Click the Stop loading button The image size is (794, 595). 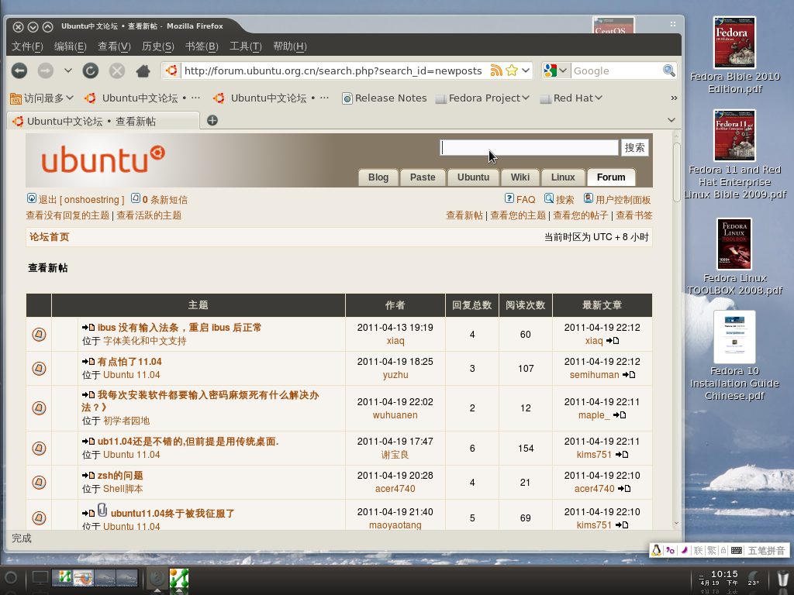click(117, 71)
